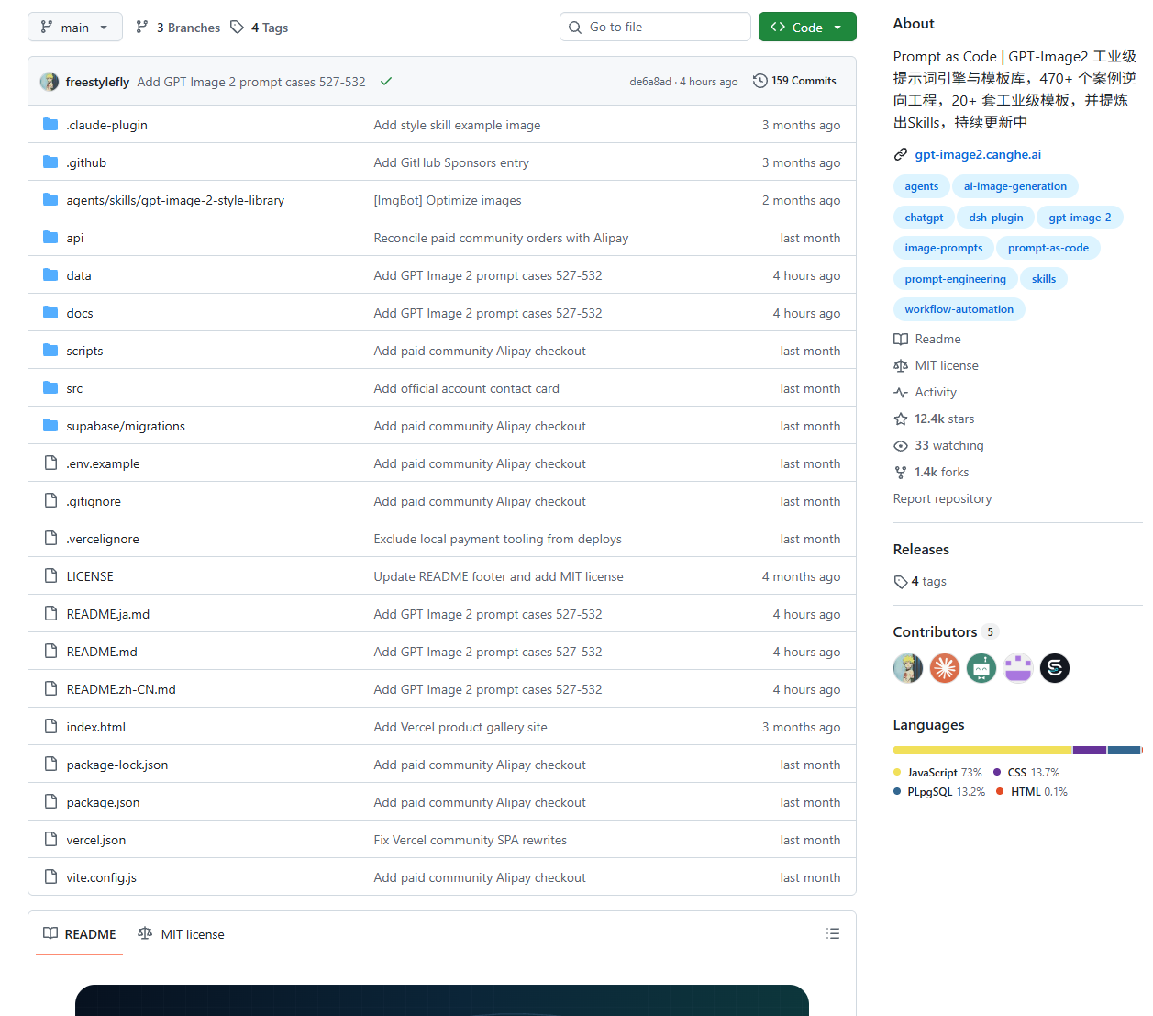Click the LICENSE file icon

(x=50, y=576)
